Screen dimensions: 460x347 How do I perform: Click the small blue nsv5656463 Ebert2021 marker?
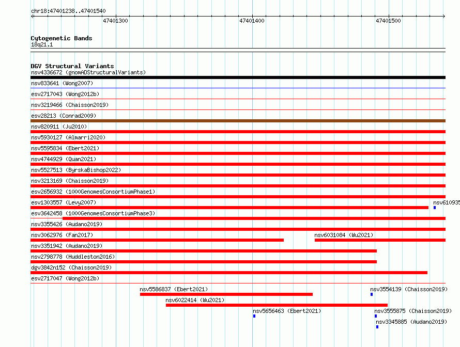coord(254,316)
